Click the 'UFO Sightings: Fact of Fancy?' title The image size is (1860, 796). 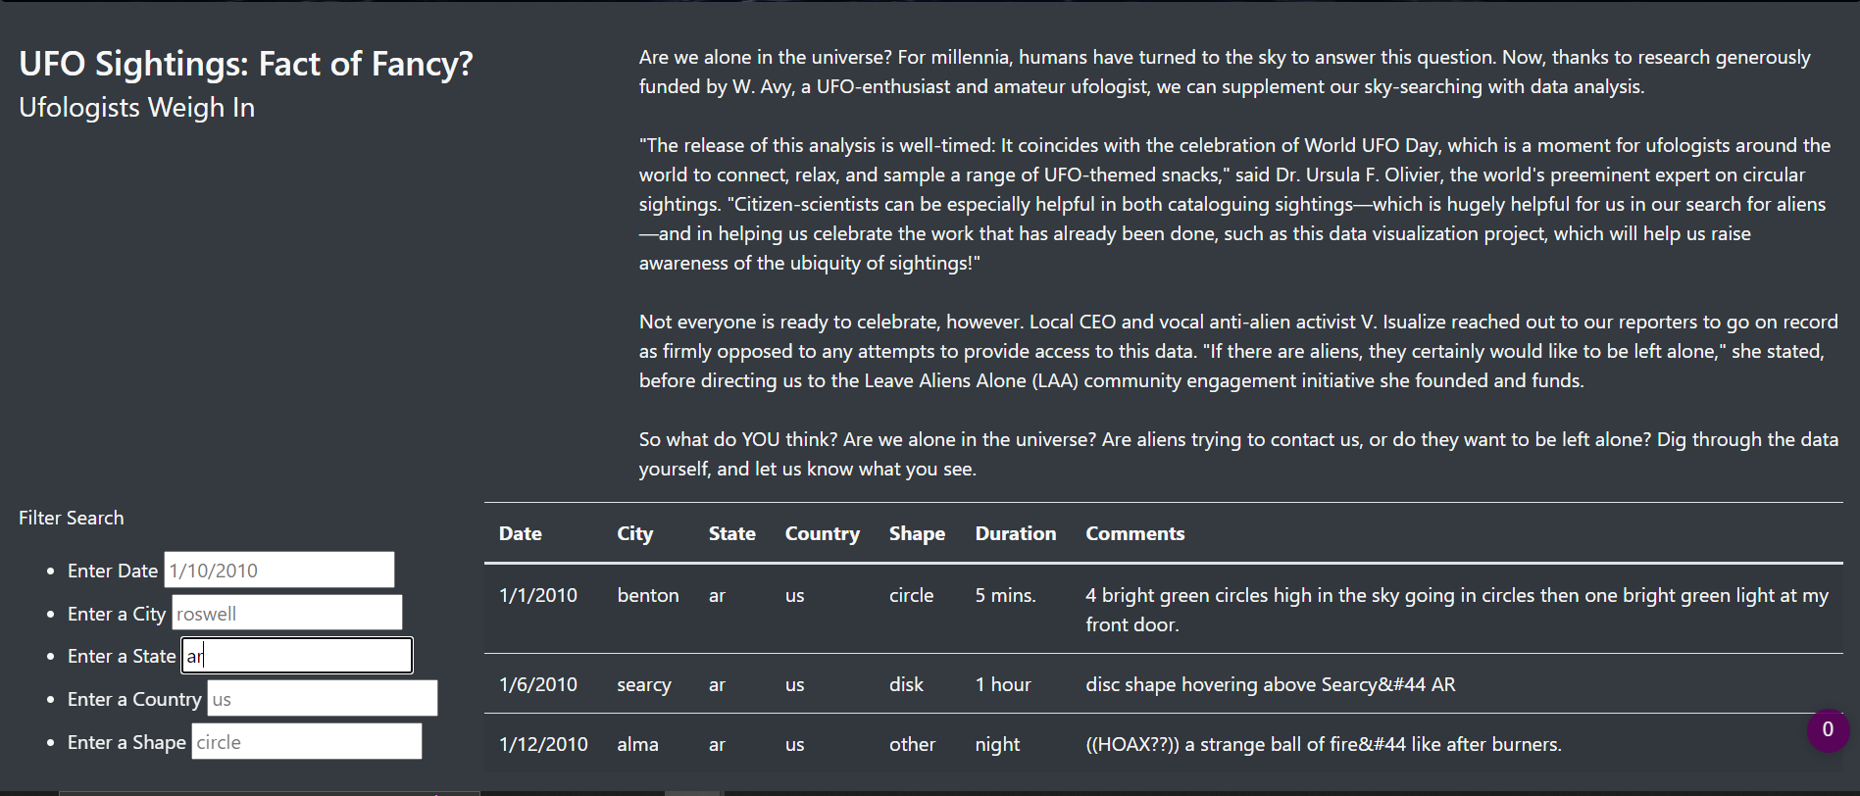(245, 64)
